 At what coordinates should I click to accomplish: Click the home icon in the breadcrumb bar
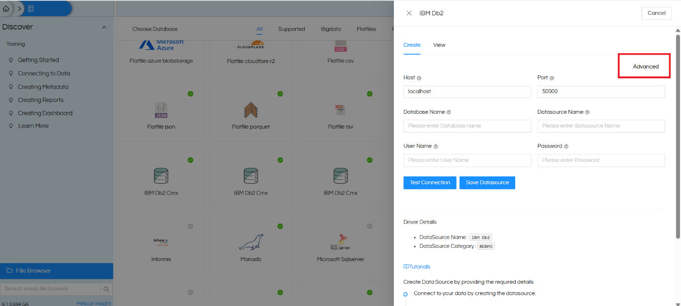(6, 8)
